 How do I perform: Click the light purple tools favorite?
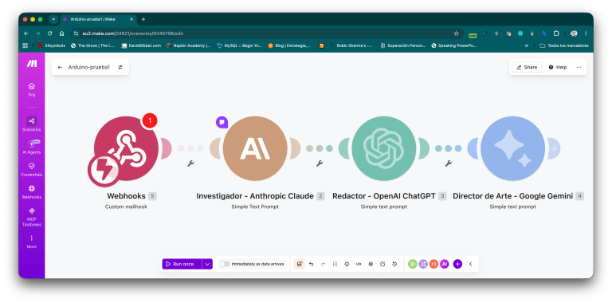pos(423,264)
